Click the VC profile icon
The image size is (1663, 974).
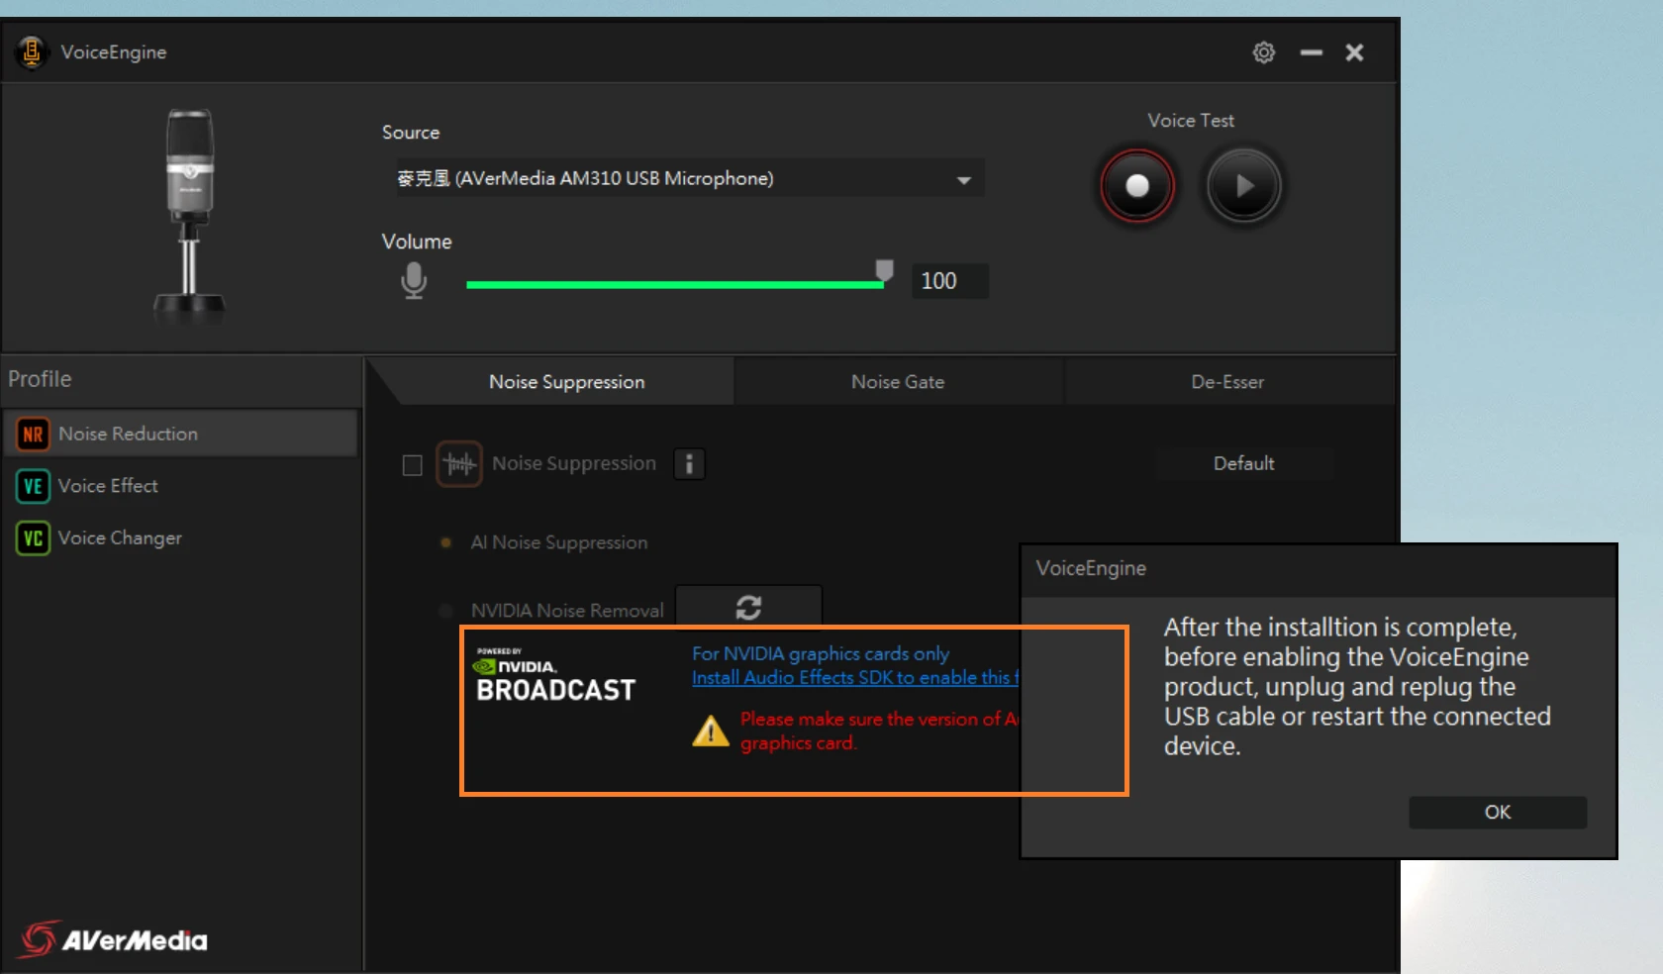[x=33, y=538]
